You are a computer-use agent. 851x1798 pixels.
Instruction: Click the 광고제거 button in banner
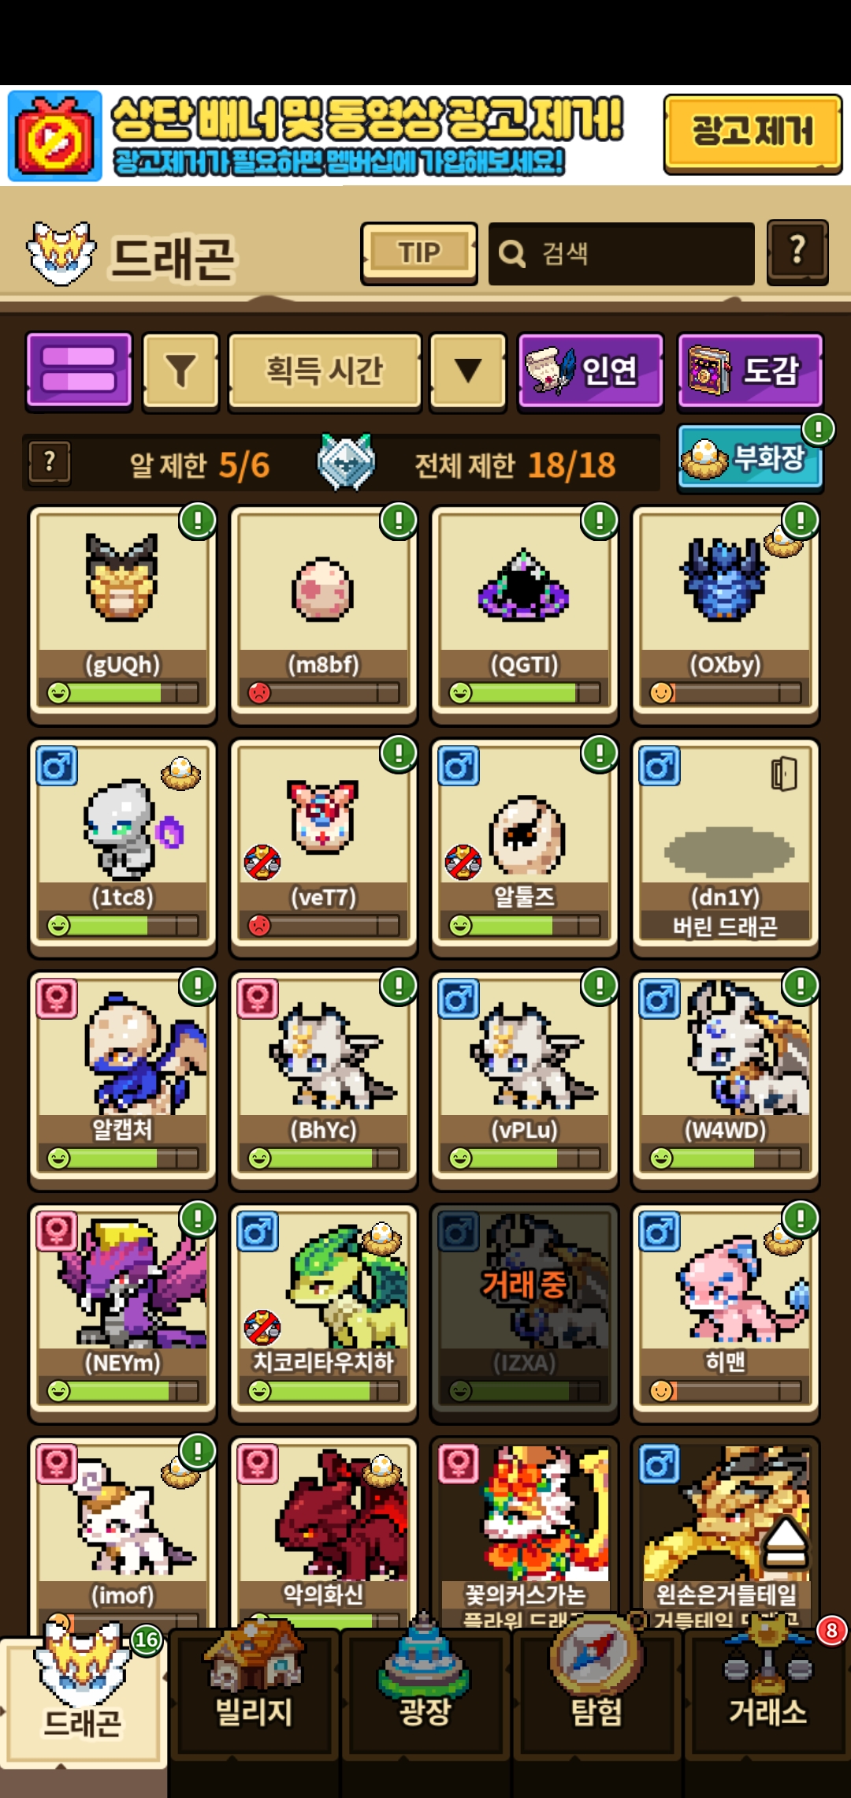pos(753,133)
